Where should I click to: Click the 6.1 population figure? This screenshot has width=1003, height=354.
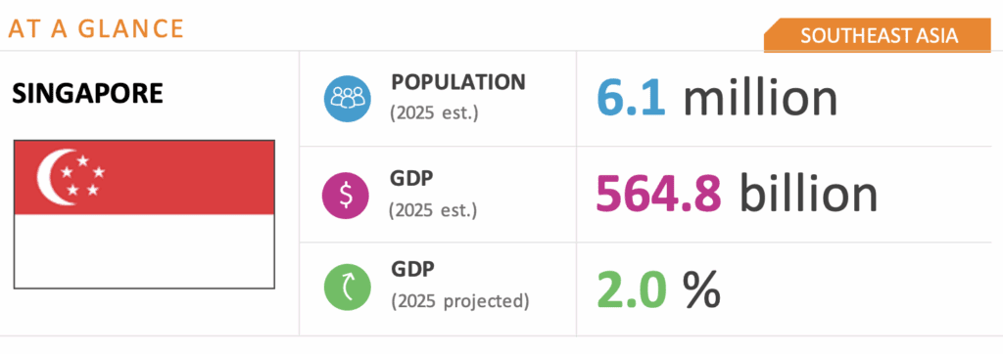tap(632, 97)
